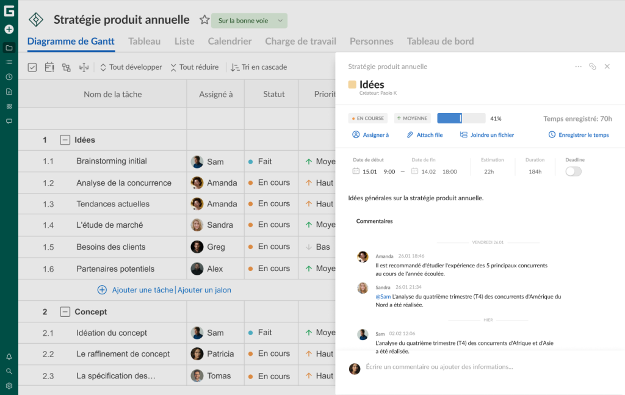Click the start date calendar icon
Viewport: 625px width, 395px height.
click(x=356, y=171)
